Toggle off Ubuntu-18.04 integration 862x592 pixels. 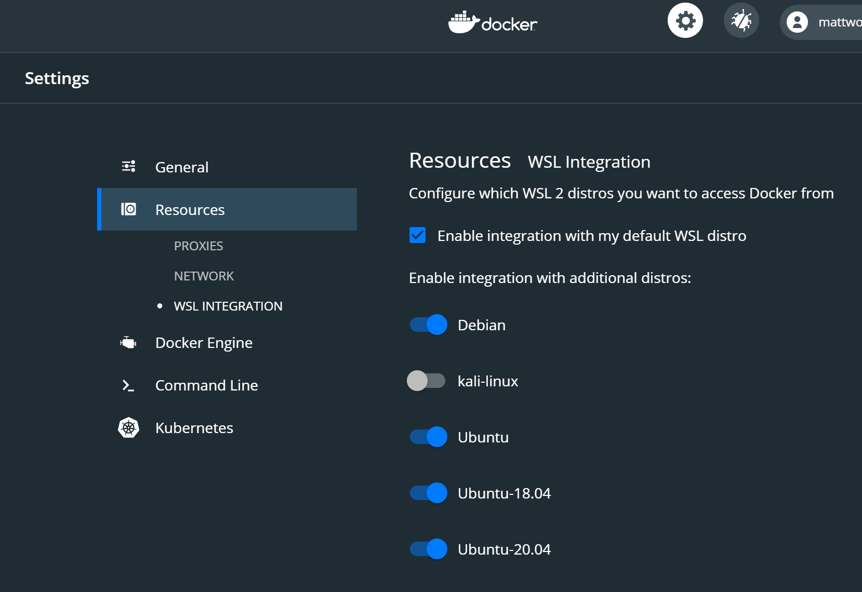click(x=427, y=493)
